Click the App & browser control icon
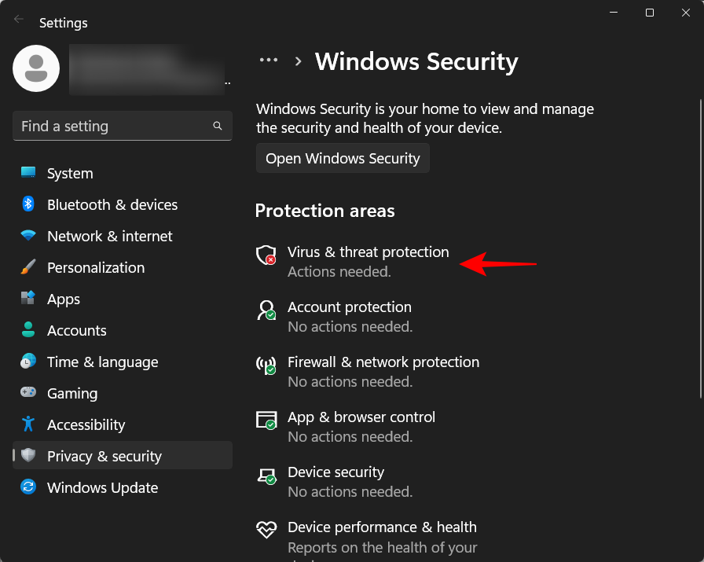The width and height of the screenshot is (704, 562). click(x=266, y=420)
